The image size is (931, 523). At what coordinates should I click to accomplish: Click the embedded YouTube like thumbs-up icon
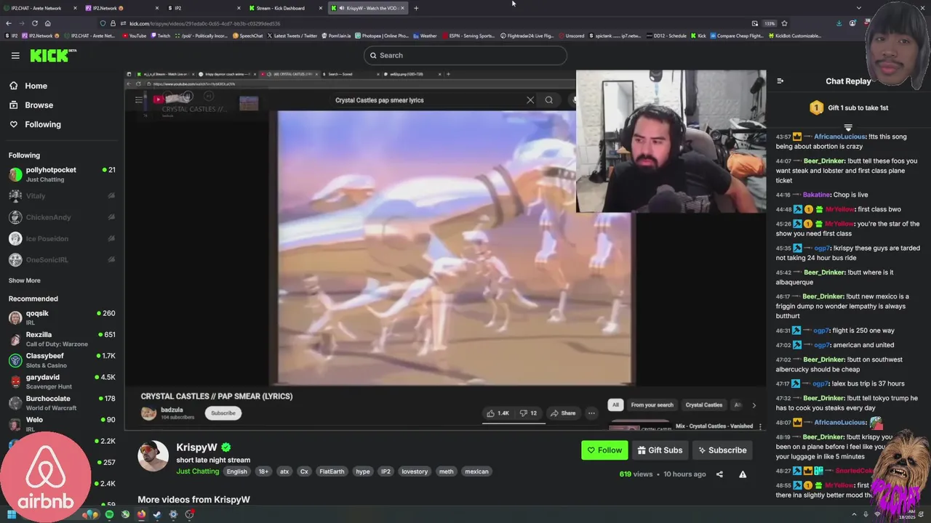(x=490, y=413)
